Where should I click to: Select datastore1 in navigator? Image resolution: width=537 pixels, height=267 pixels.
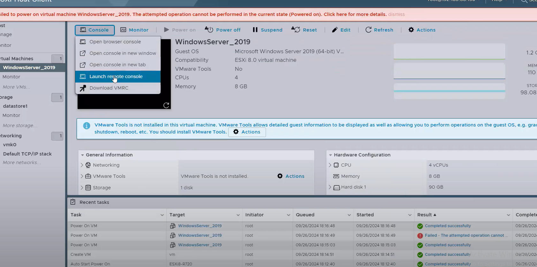tap(15, 106)
